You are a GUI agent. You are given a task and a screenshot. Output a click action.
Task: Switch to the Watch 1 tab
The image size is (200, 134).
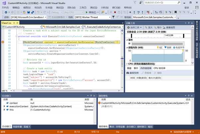pyautogui.click(x=27, y=127)
